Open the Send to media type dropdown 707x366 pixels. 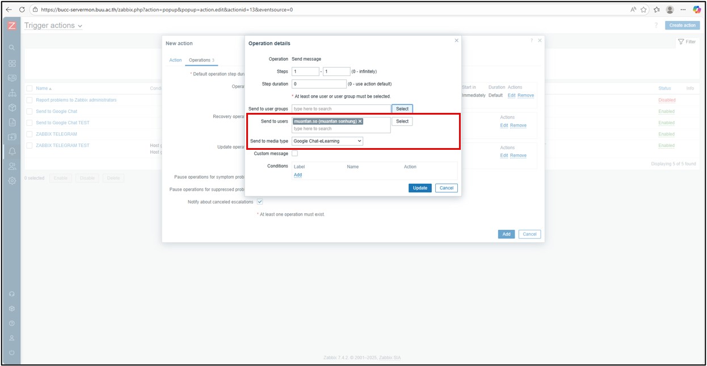coord(327,141)
